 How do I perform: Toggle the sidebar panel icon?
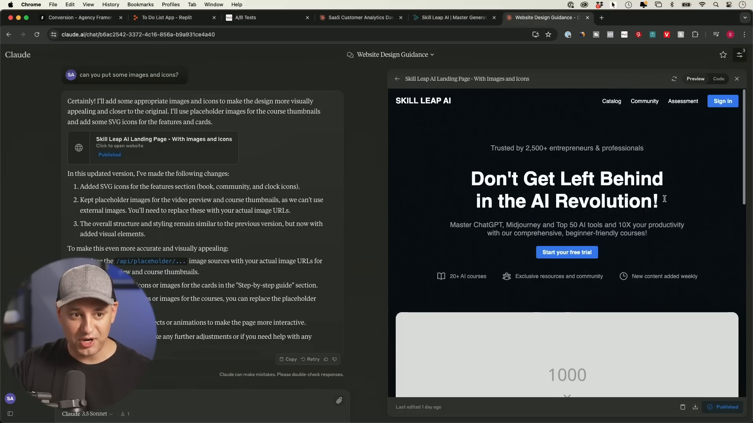(10, 414)
